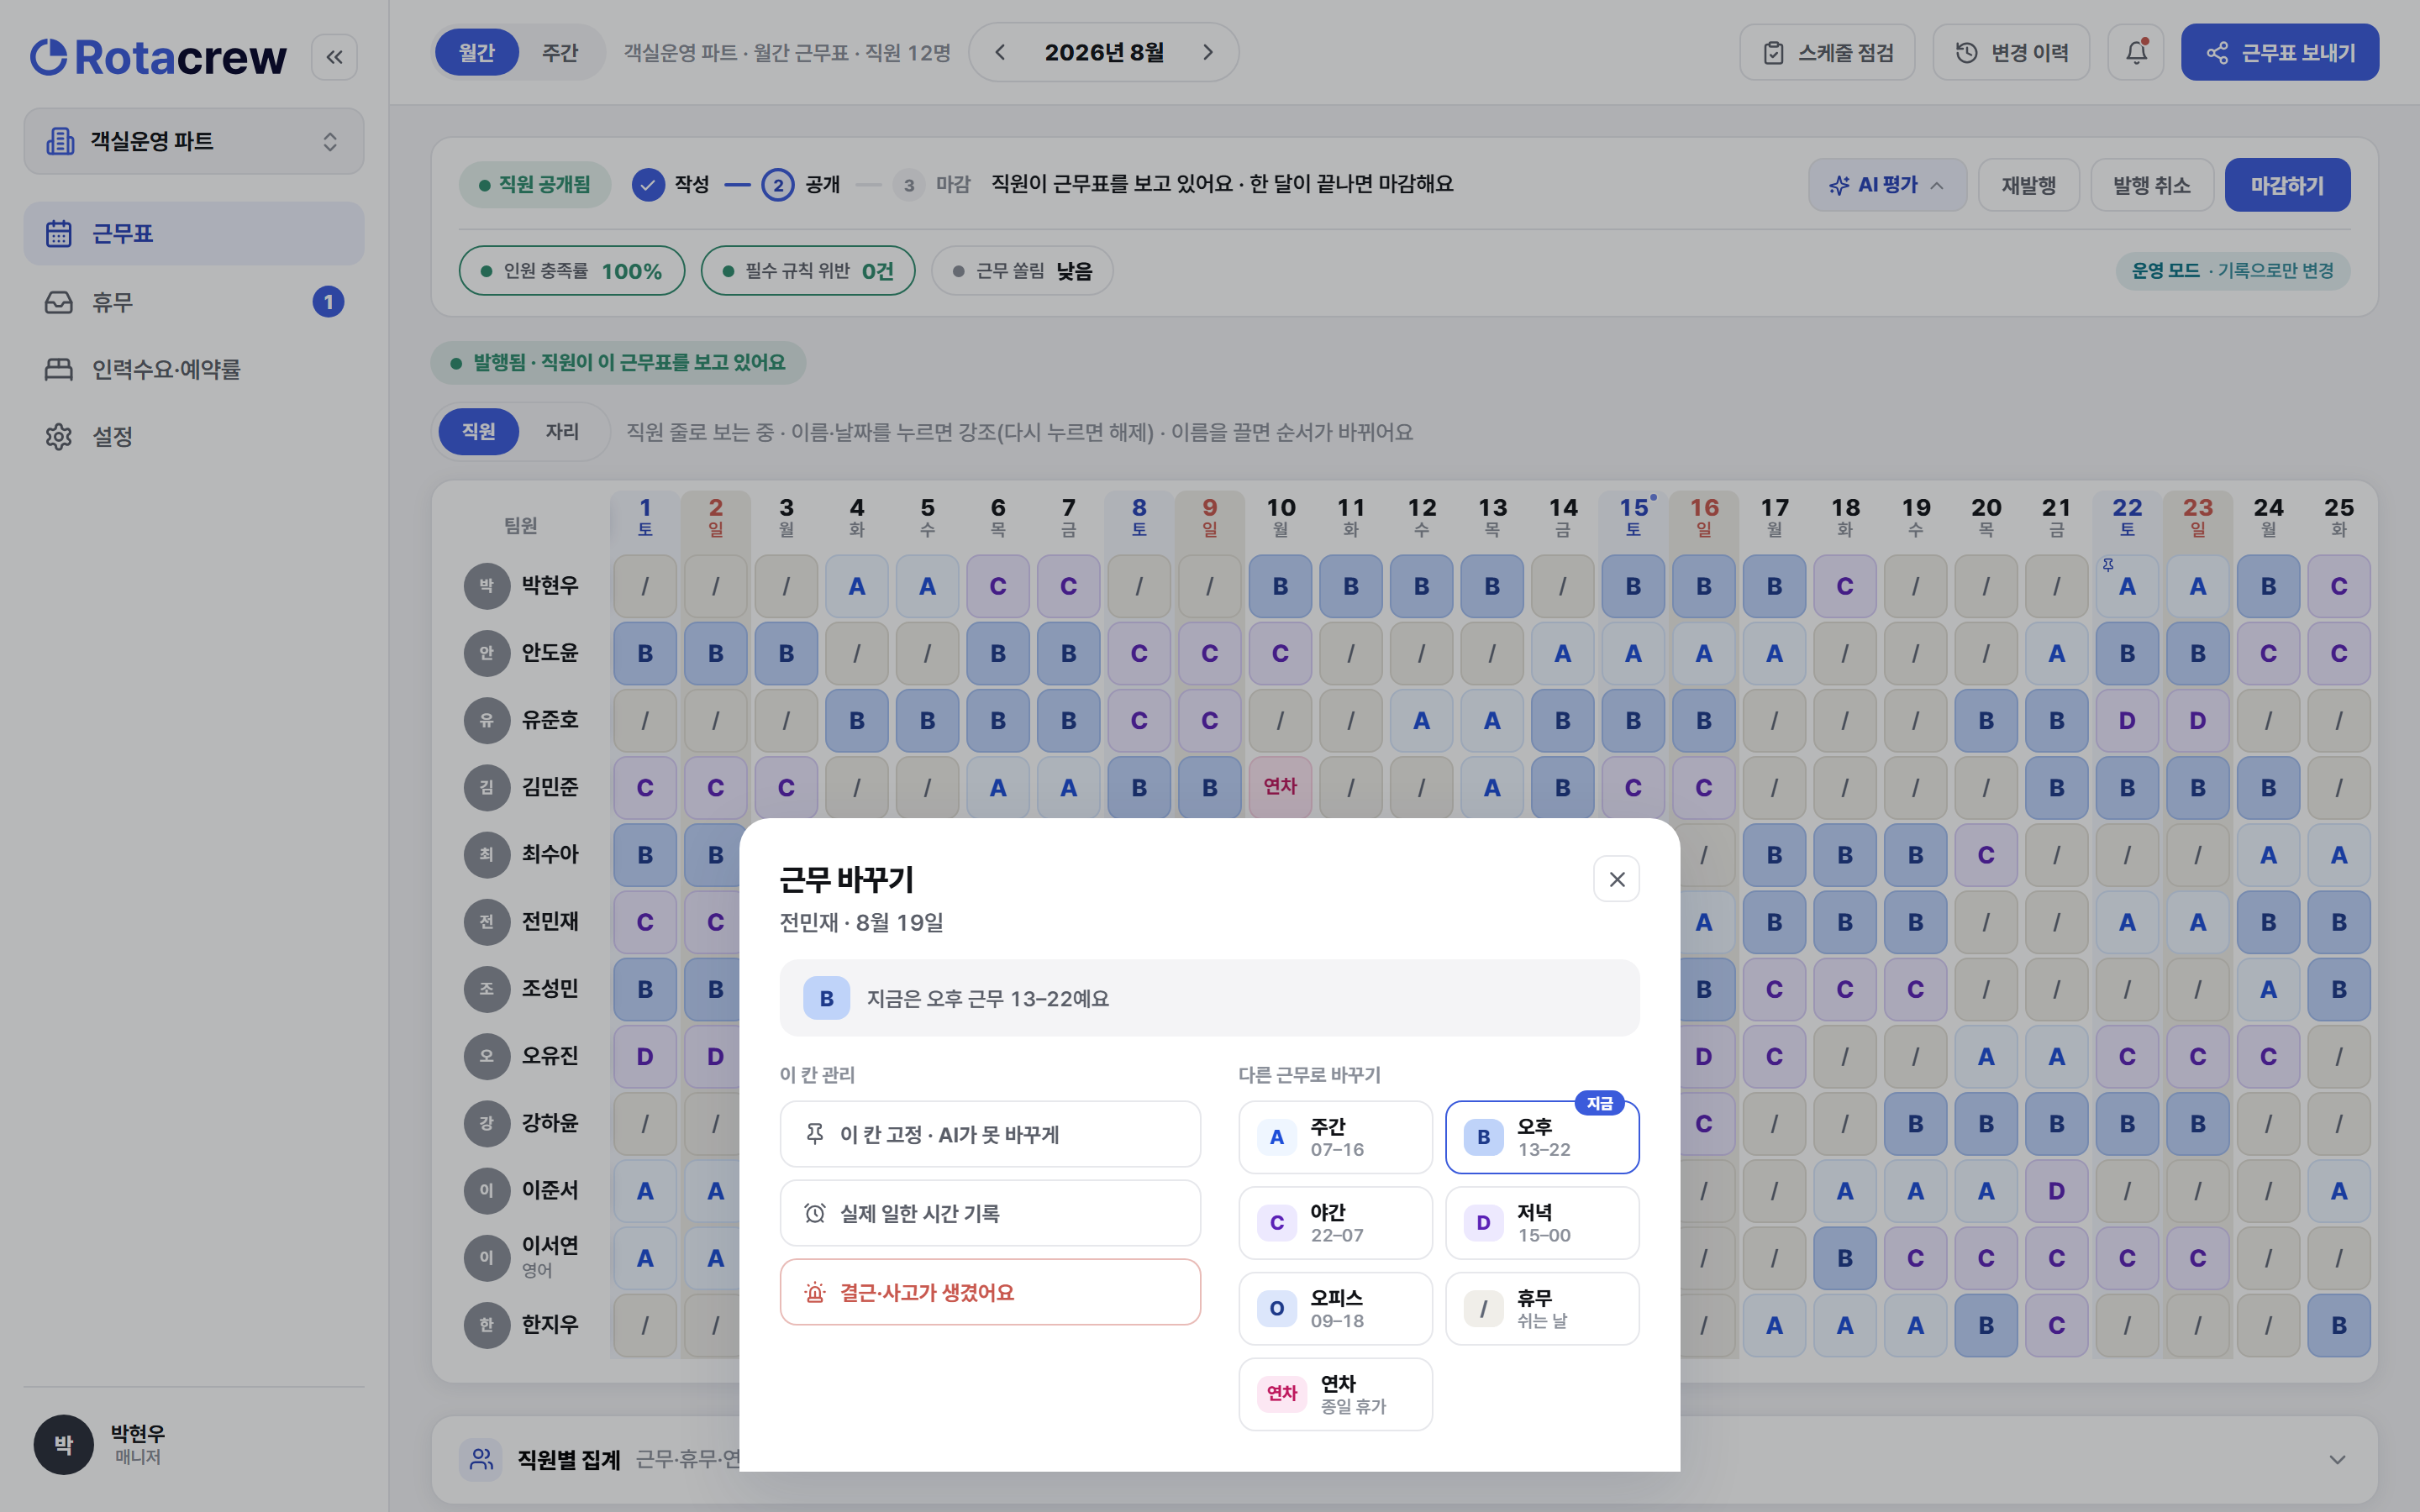Open the 근무표 sidebar item
Screen dimensions: 2420x1512
(194, 234)
